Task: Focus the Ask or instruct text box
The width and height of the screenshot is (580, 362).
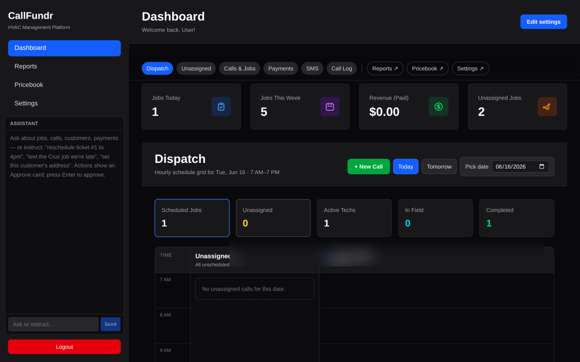Action: coord(53,324)
